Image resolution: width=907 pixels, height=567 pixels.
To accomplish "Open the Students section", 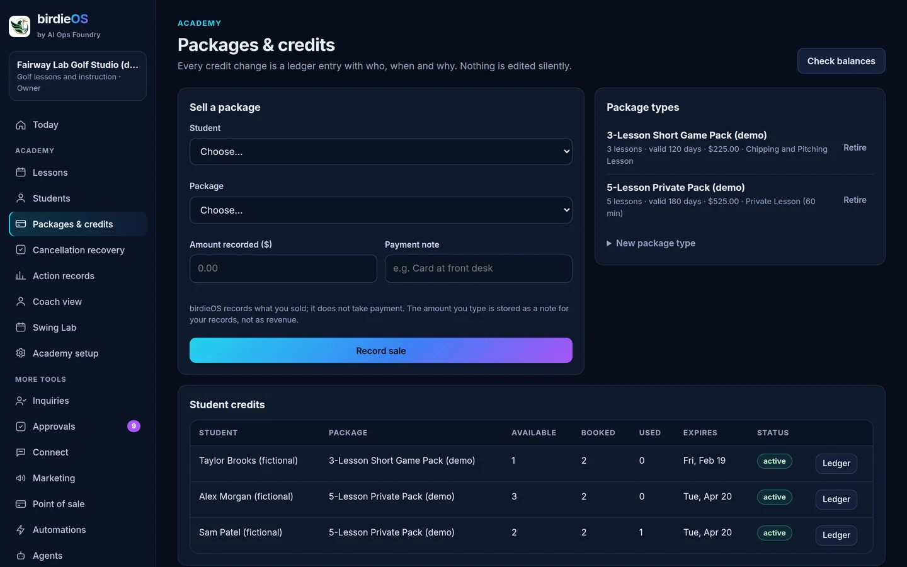I will click(x=77, y=198).
